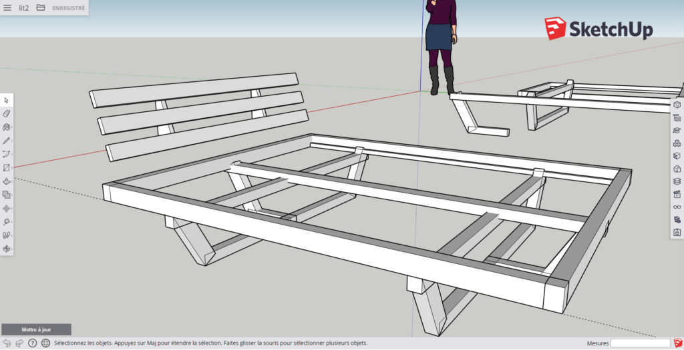Click the Mesures label

[598, 343]
